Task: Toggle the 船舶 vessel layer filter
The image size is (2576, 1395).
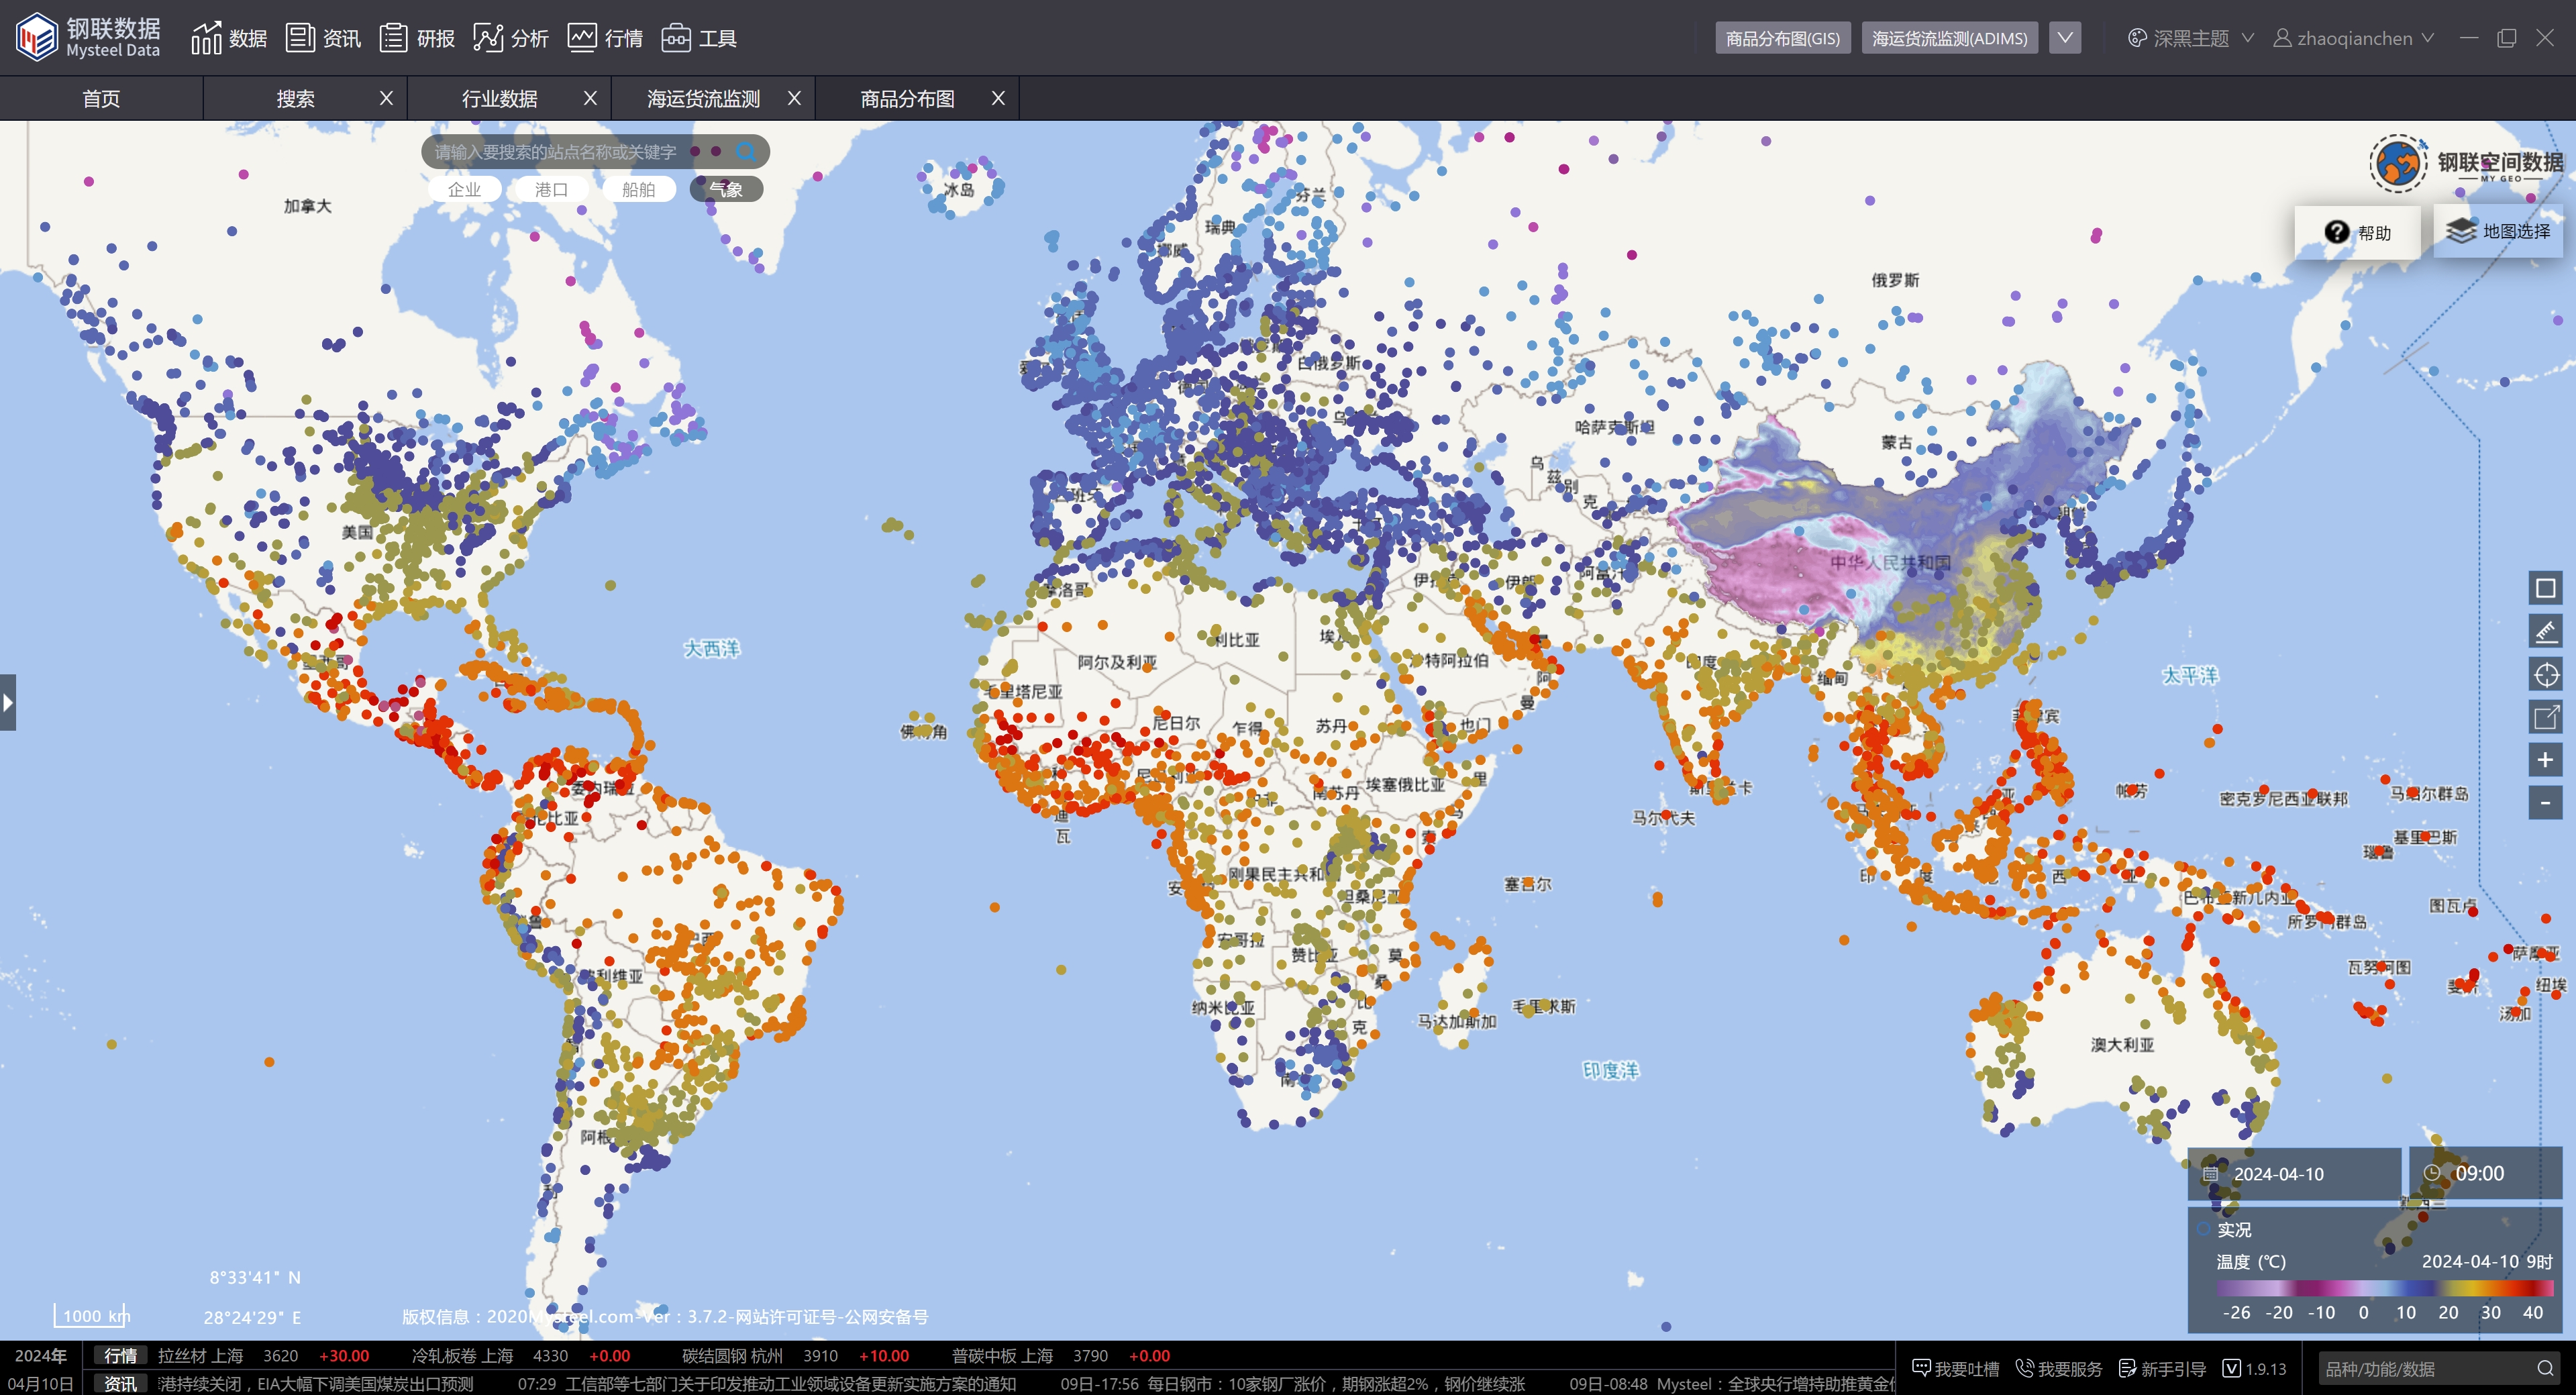Action: (638, 189)
